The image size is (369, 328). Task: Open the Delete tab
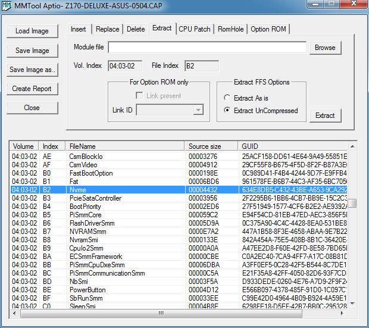coord(136,29)
